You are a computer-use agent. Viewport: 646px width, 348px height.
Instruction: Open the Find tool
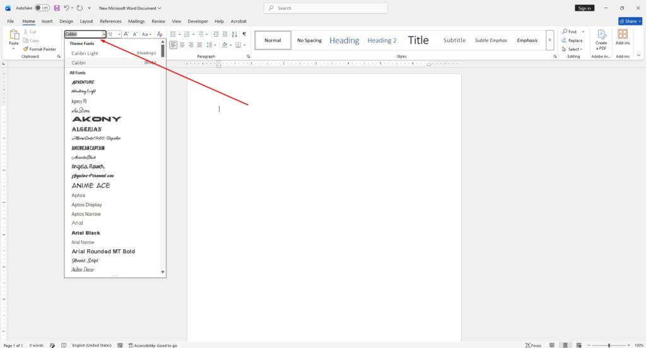click(x=570, y=31)
